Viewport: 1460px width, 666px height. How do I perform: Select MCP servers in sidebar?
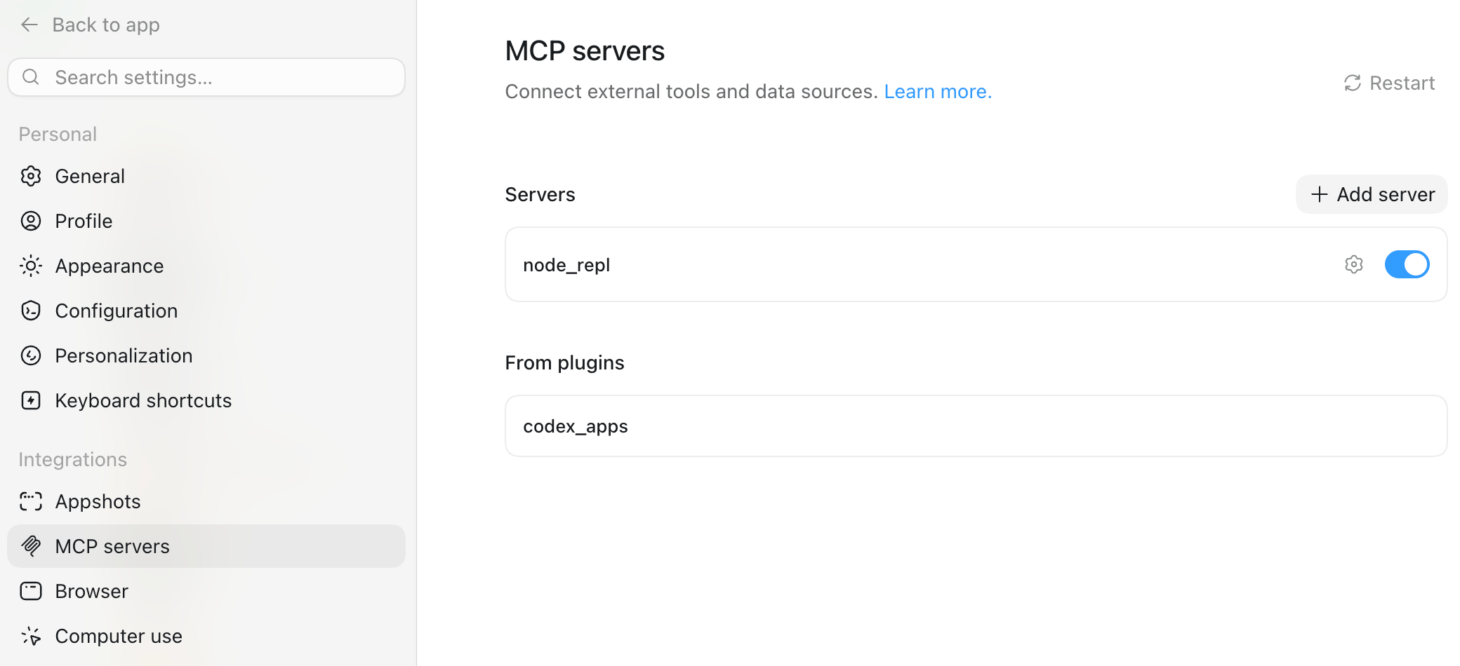[x=206, y=546]
